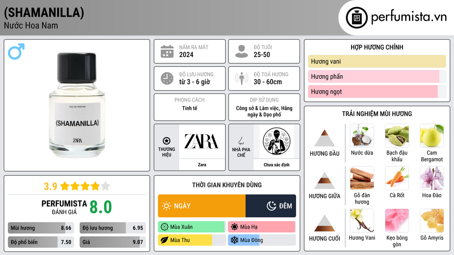Image resolution: width=454 pixels, height=255 pixels.
Task: Click the (SHAMANILLA) page title
Action: (x=44, y=12)
